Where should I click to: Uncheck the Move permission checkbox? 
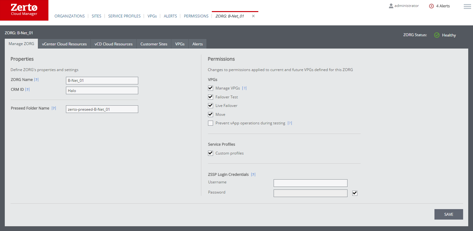[x=211, y=115]
